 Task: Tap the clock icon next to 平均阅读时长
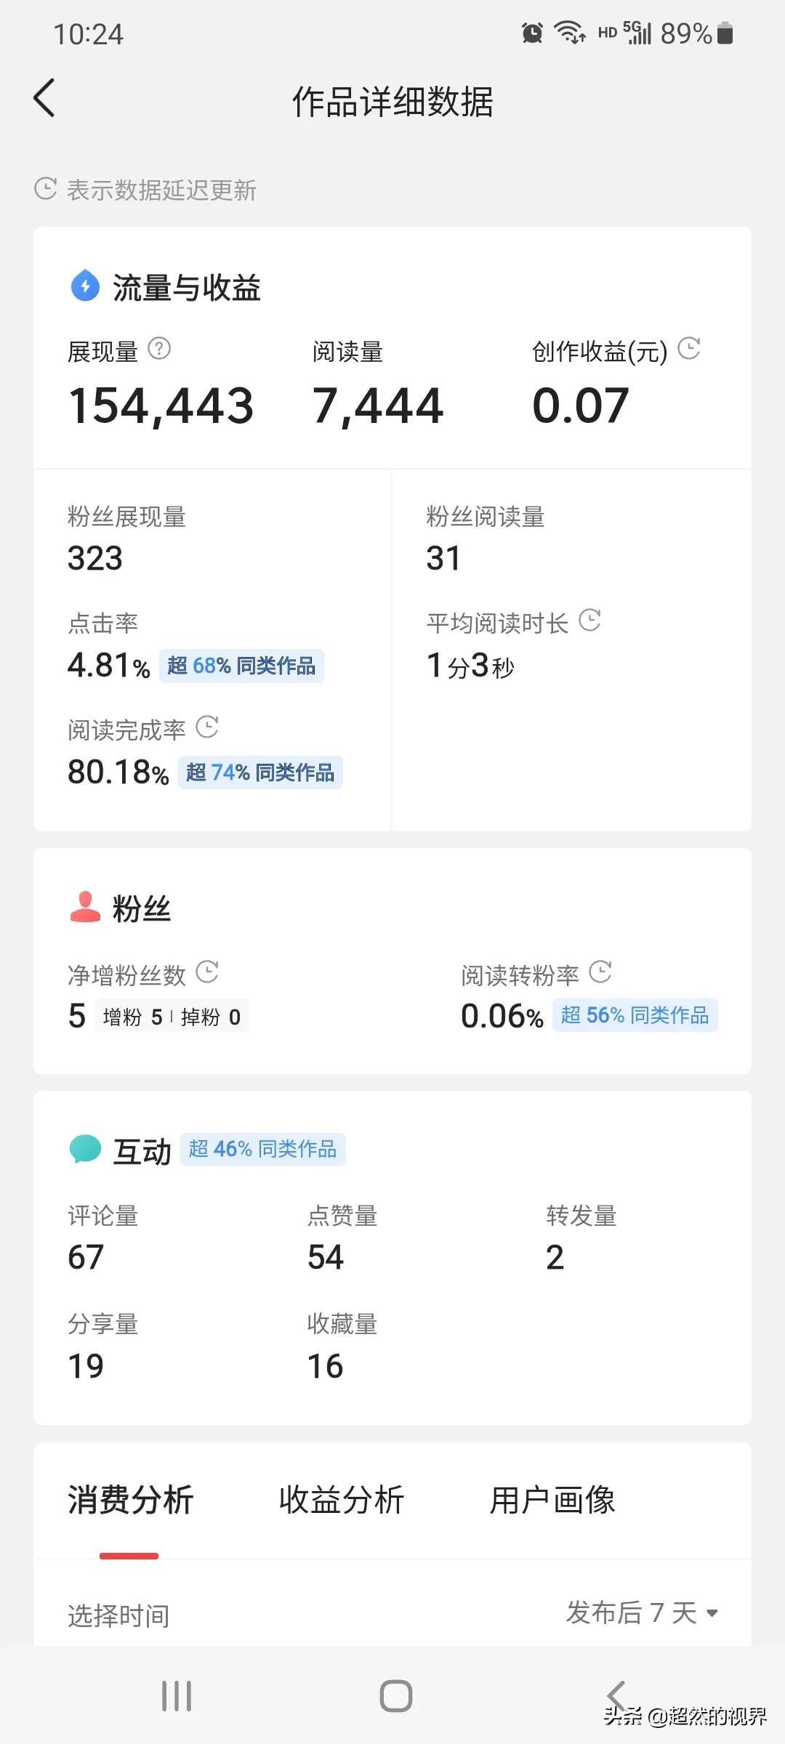[589, 621]
